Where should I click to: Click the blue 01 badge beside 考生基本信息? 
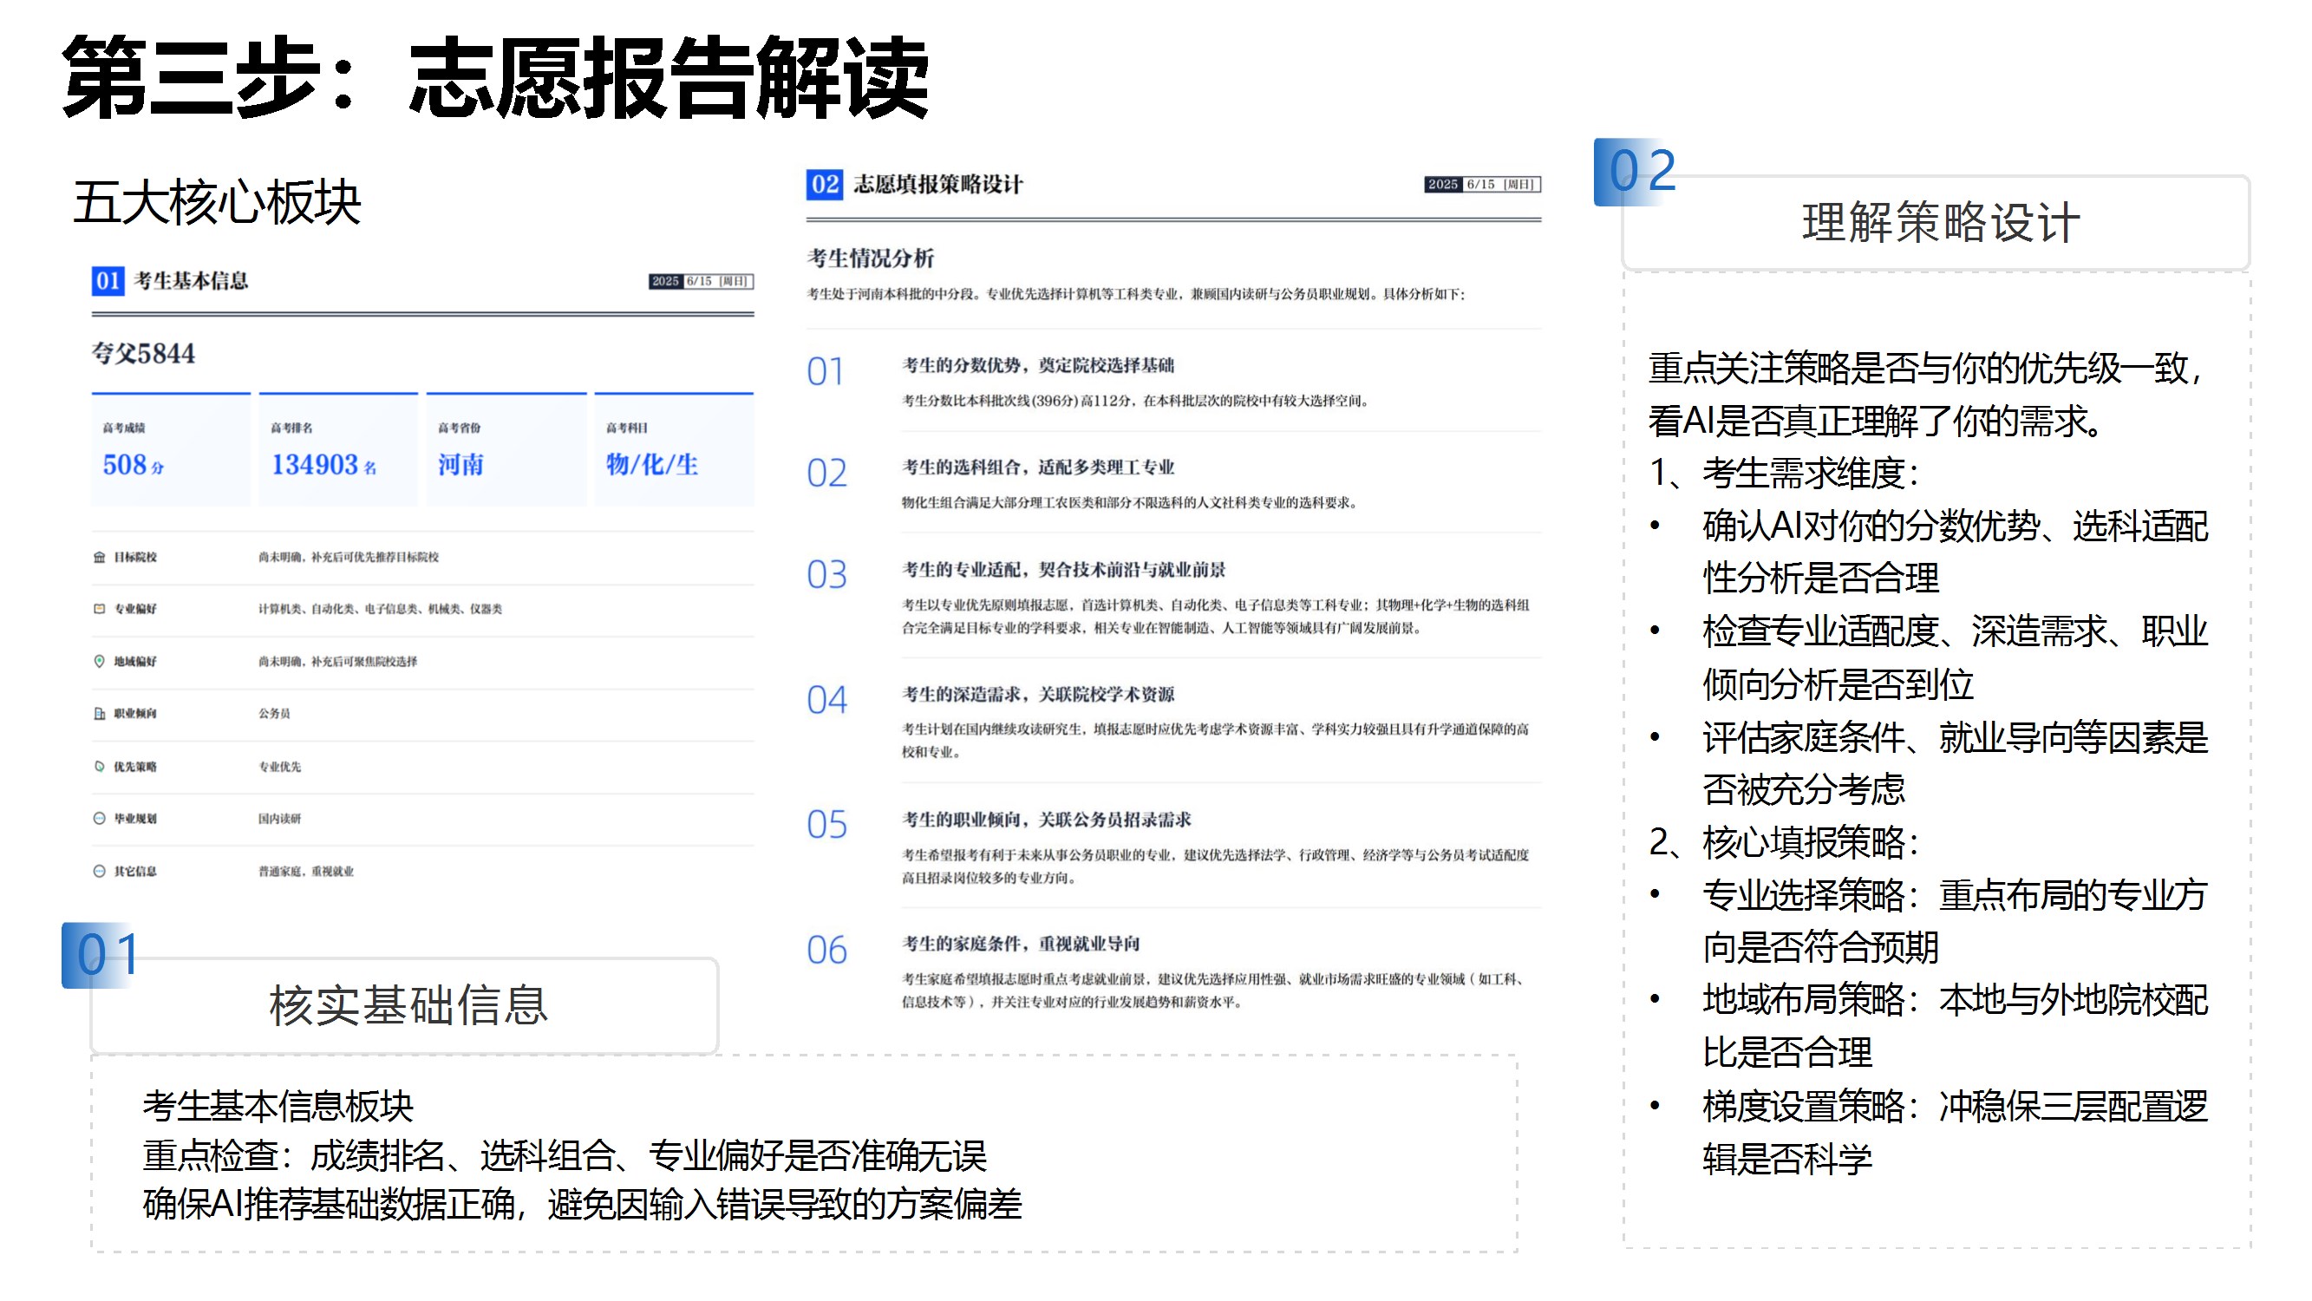(108, 281)
